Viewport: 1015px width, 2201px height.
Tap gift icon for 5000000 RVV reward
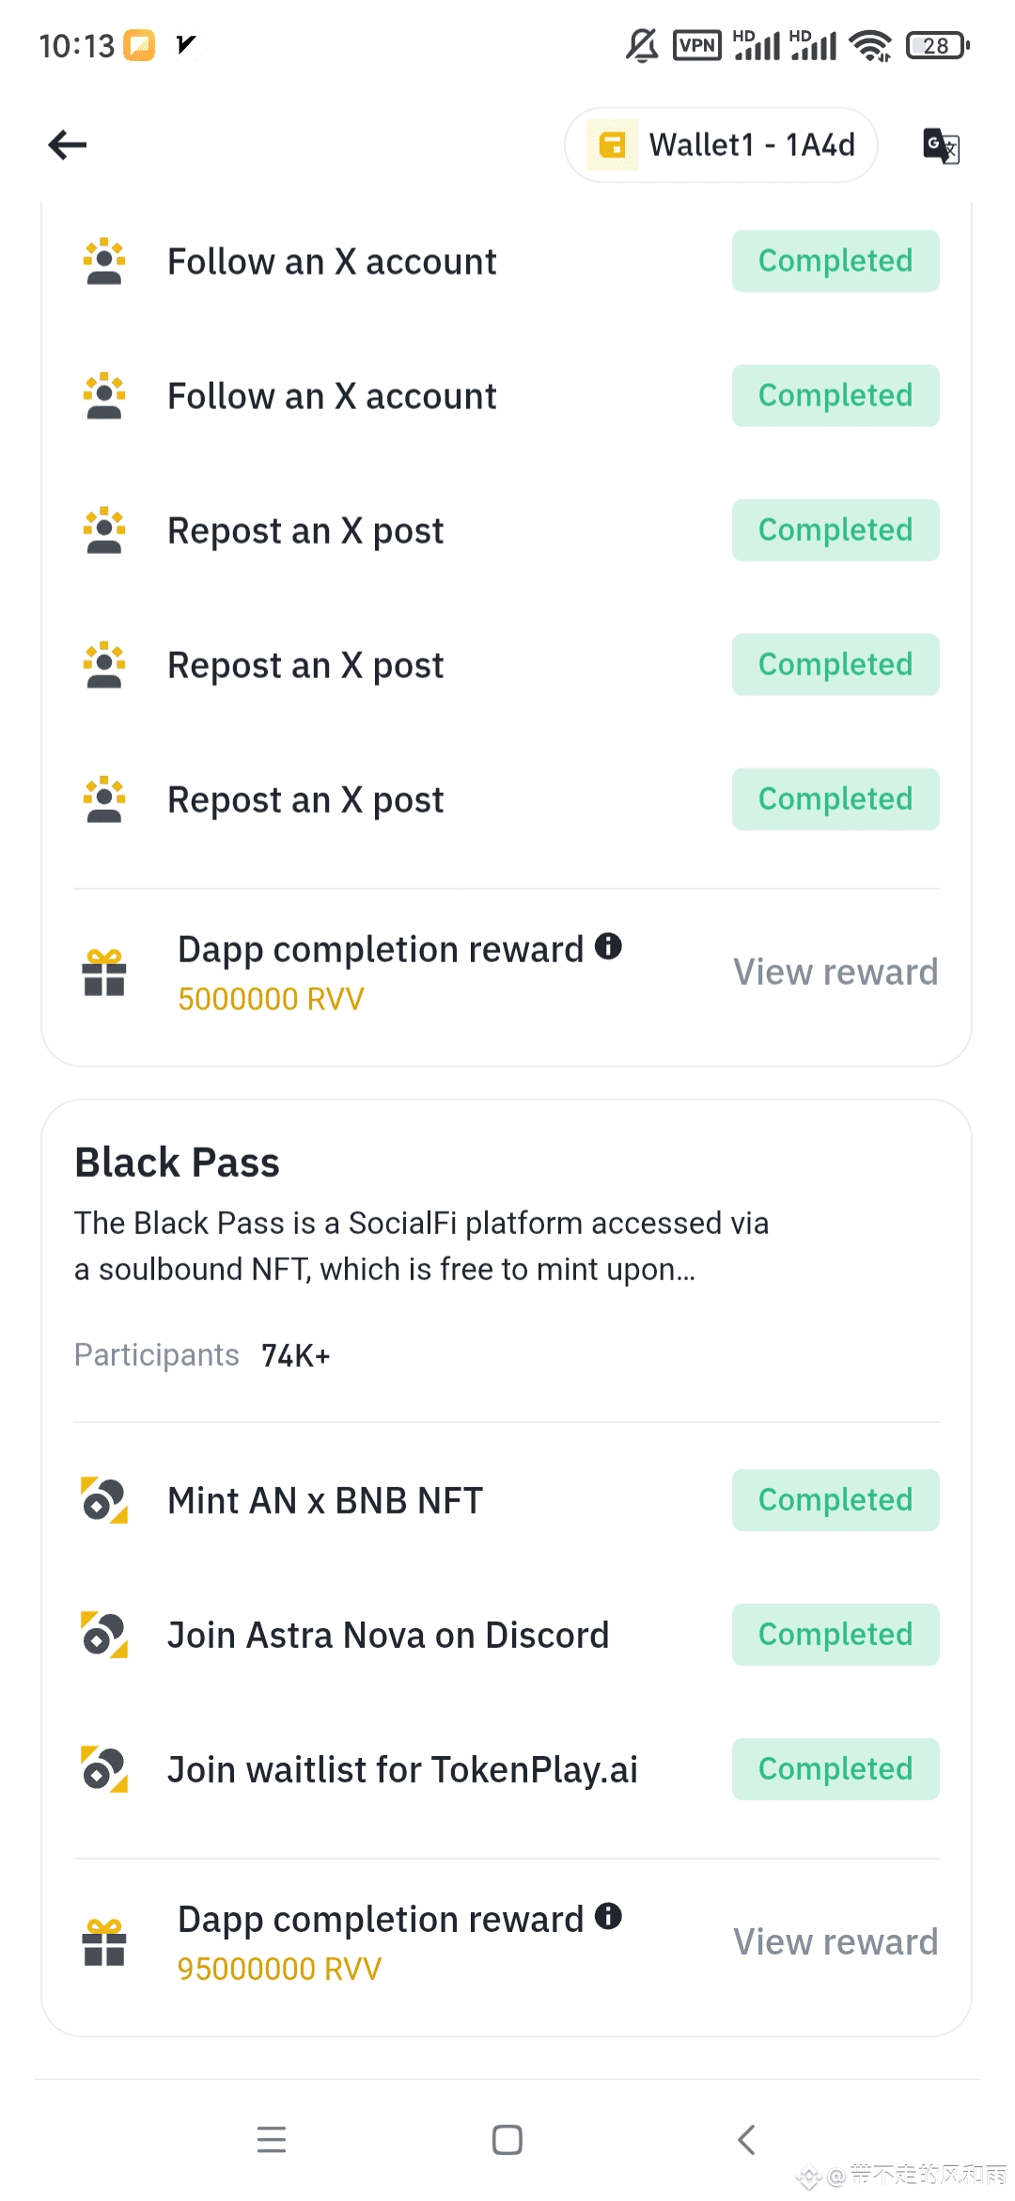coord(104,973)
